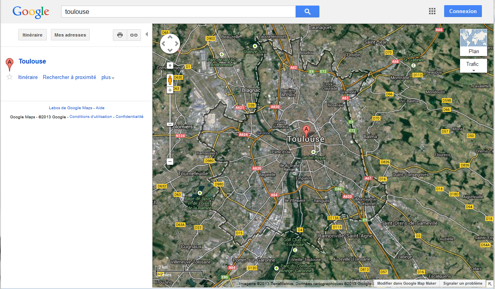
Task: Pan the map left arrow
Action: pyautogui.click(x=164, y=44)
